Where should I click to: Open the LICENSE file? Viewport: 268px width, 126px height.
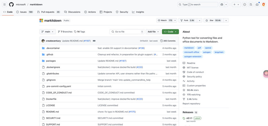point(51,105)
